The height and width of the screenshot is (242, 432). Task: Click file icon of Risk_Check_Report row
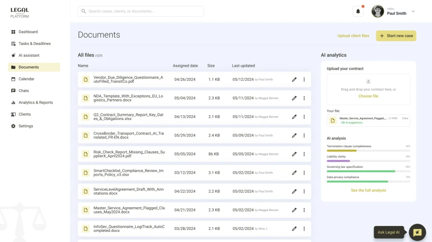(85, 154)
